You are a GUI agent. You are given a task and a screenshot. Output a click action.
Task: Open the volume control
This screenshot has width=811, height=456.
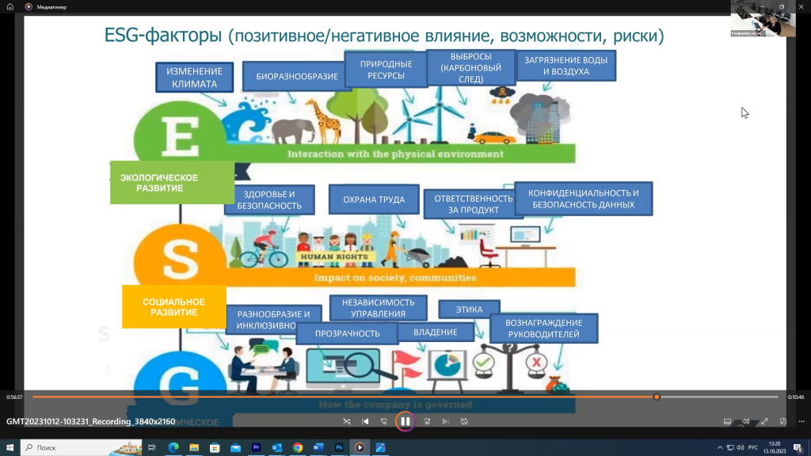click(745, 421)
